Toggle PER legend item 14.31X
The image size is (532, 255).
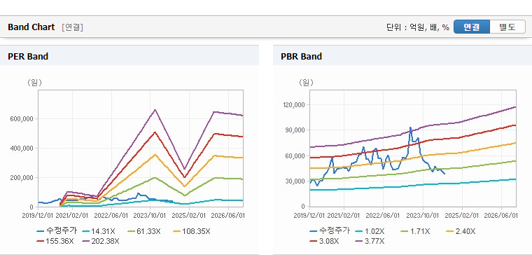coord(99,232)
